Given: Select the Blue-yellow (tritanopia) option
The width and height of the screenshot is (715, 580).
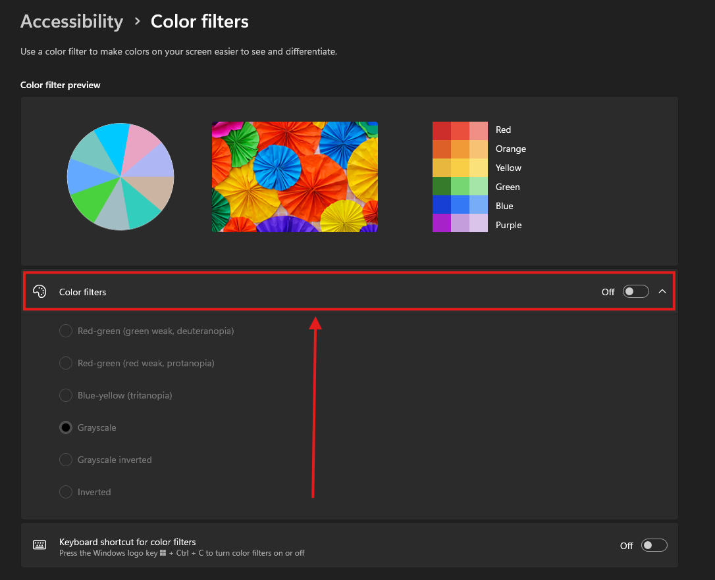Looking at the screenshot, I should point(66,395).
